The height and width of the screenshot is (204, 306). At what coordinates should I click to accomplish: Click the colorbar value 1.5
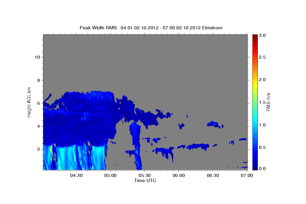point(263,102)
